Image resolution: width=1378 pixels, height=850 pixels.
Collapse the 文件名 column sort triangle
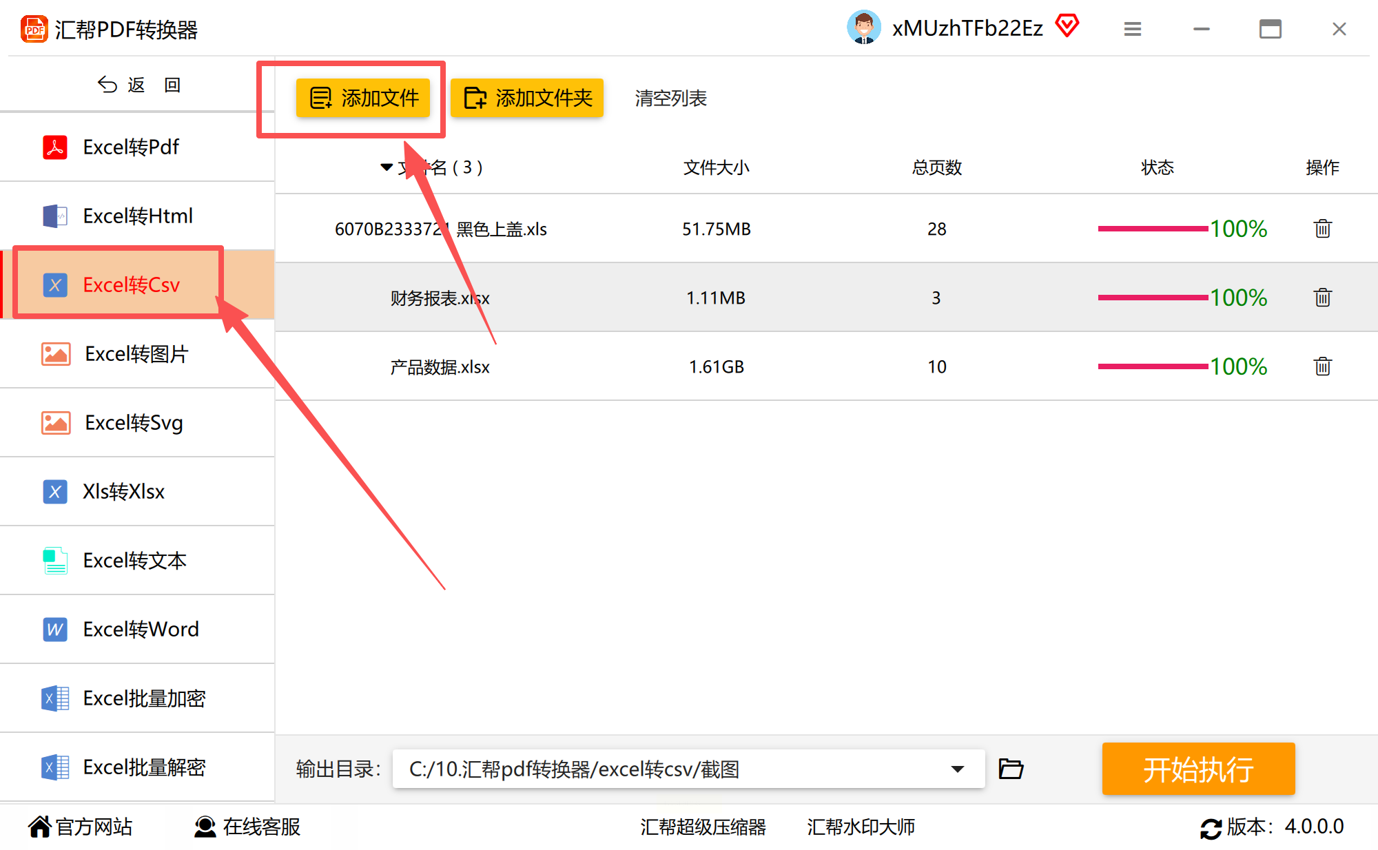click(387, 167)
